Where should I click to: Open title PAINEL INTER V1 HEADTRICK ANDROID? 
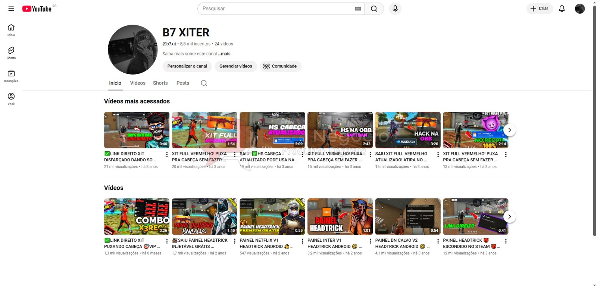point(334,243)
